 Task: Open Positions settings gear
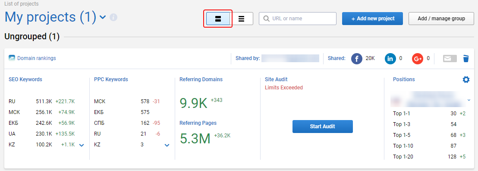(x=466, y=80)
